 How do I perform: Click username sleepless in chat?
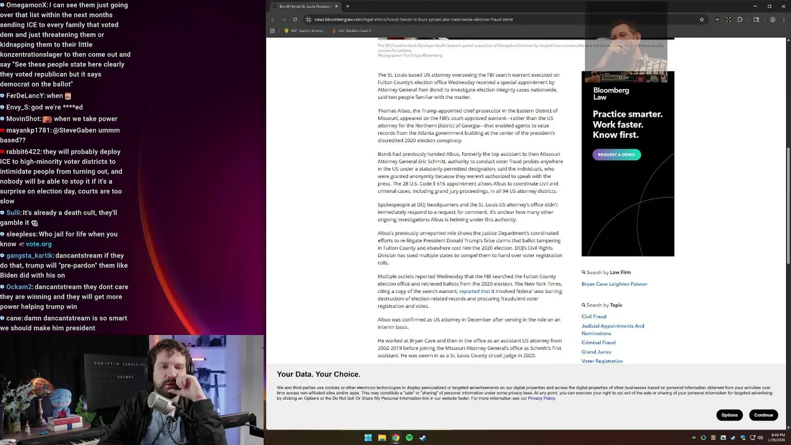tap(21, 234)
